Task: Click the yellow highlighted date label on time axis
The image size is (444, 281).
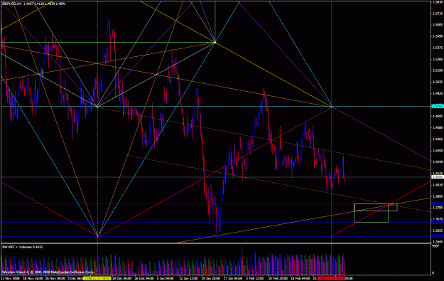Action: 97,278
